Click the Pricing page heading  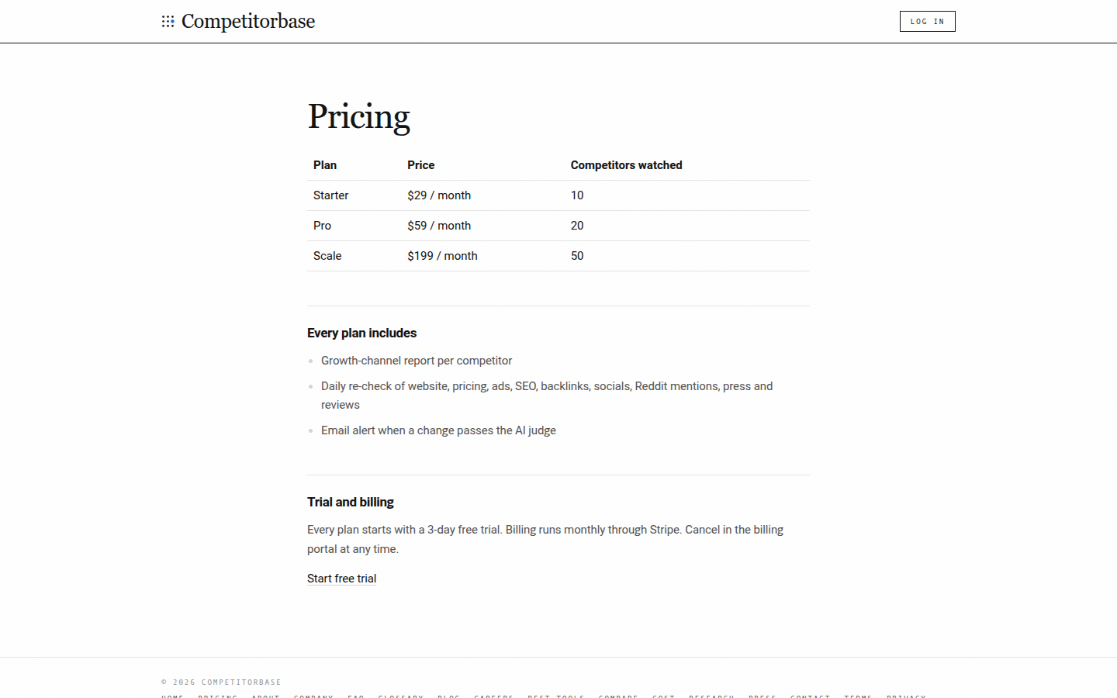point(358,116)
